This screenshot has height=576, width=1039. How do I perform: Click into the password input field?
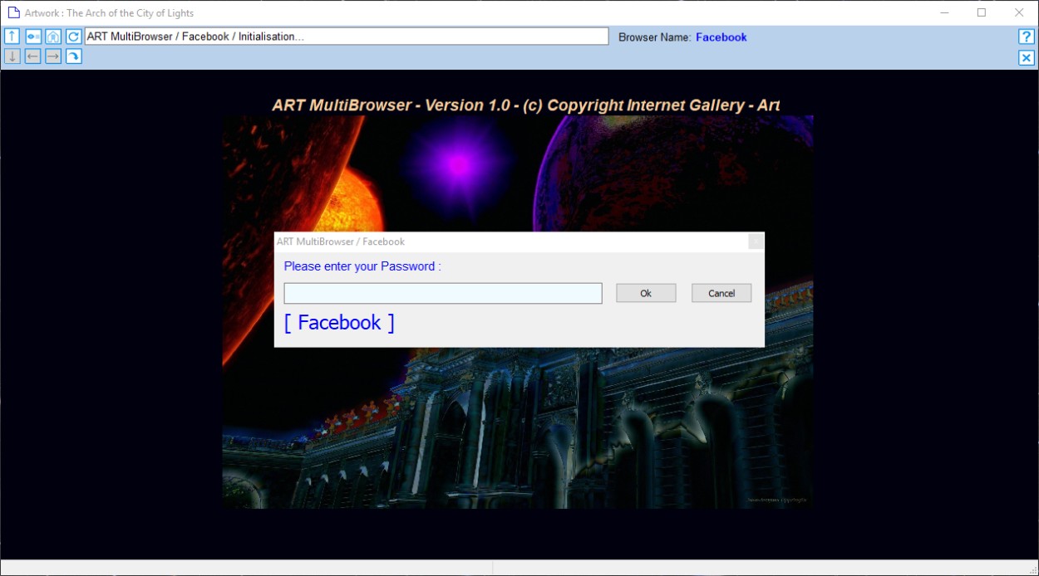click(x=443, y=293)
